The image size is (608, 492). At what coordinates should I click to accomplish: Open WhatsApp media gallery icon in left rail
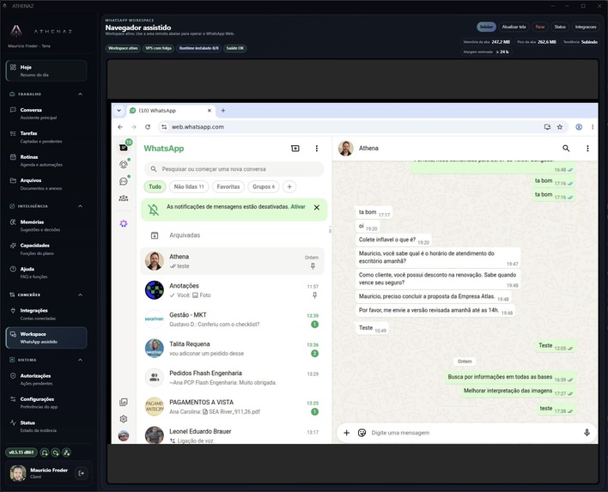point(124,402)
